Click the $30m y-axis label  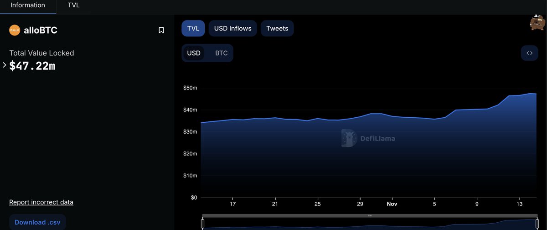point(190,132)
